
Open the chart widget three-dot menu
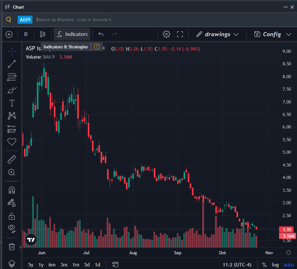pos(286,7)
